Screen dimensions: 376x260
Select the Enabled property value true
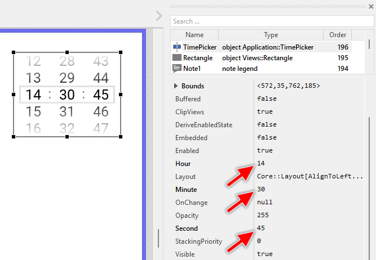265,151
